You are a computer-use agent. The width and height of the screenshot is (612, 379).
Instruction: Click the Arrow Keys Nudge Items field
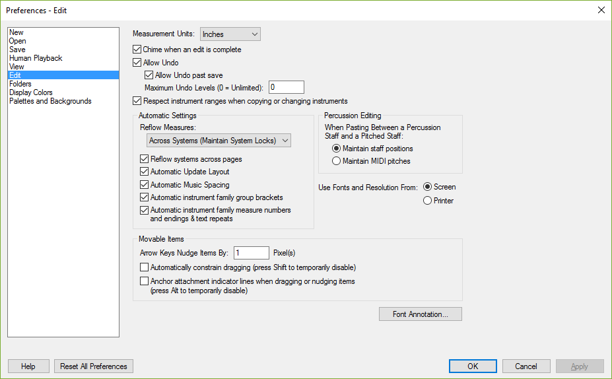(x=252, y=253)
